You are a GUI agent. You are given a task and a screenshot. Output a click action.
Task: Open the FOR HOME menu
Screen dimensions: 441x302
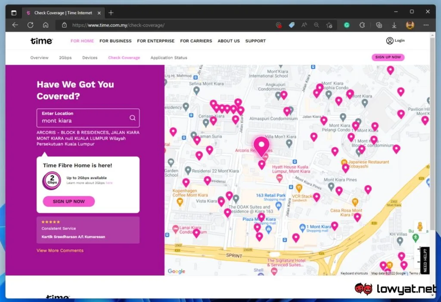82,41
